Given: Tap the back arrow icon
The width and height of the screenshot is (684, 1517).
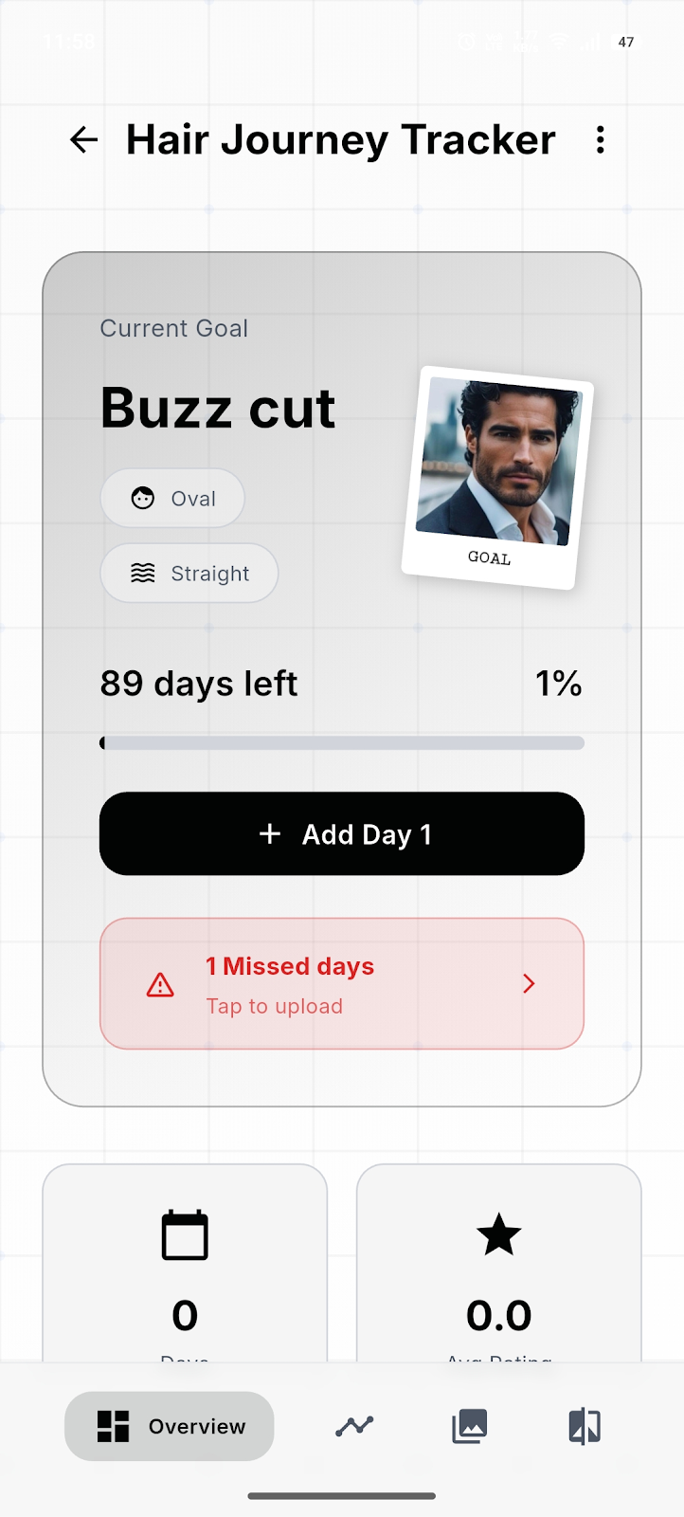Looking at the screenshot, I should pos(84,140).
